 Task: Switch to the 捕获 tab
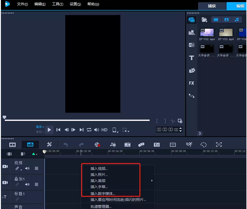click(x=212, y=6)
